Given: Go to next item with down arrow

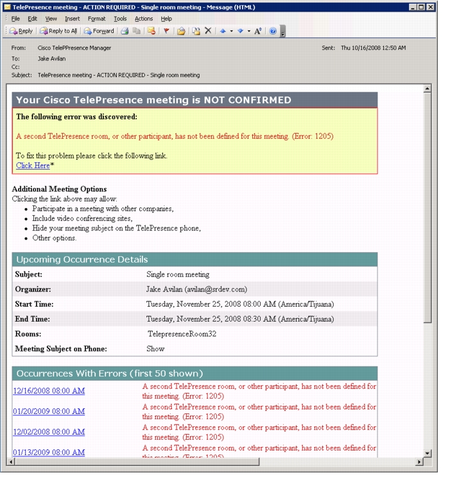Looking at the screenshot, I should point(241,31).
